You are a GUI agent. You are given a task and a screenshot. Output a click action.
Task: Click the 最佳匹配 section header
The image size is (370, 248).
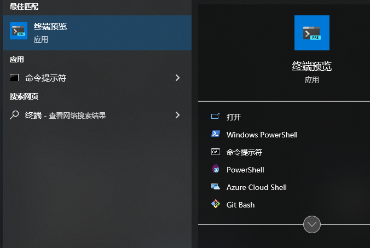click(x=24, y=7)
